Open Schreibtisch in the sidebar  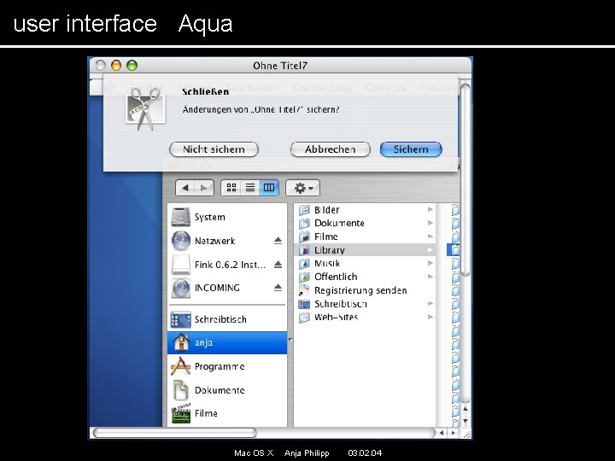pyautogui.click(x=227, y=319)
